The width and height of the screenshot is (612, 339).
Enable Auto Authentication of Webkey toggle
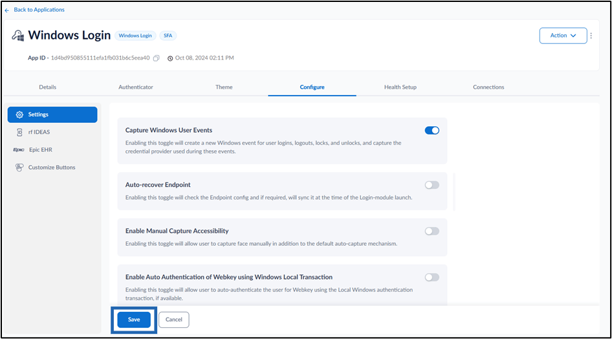click(432, 278)
